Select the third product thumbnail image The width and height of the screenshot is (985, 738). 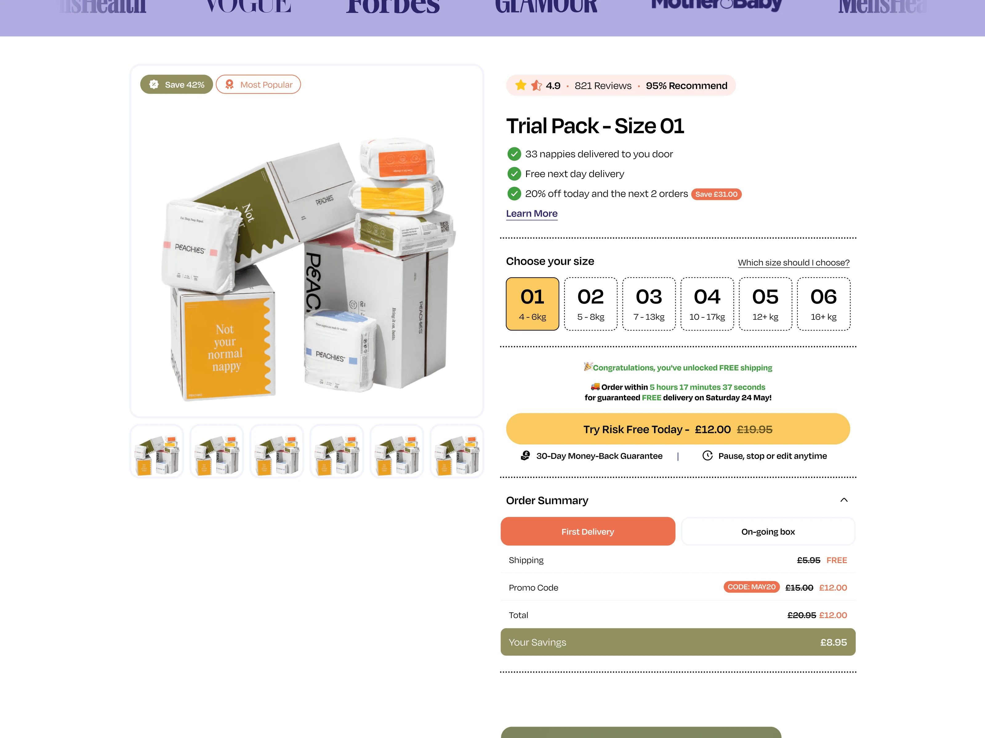click(x=276, y=451)
